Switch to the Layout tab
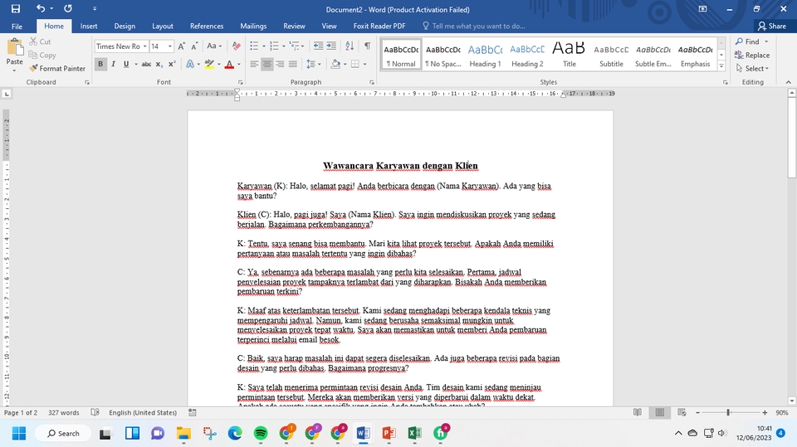This screenshot has height=447, width=797. coord(163,26)
